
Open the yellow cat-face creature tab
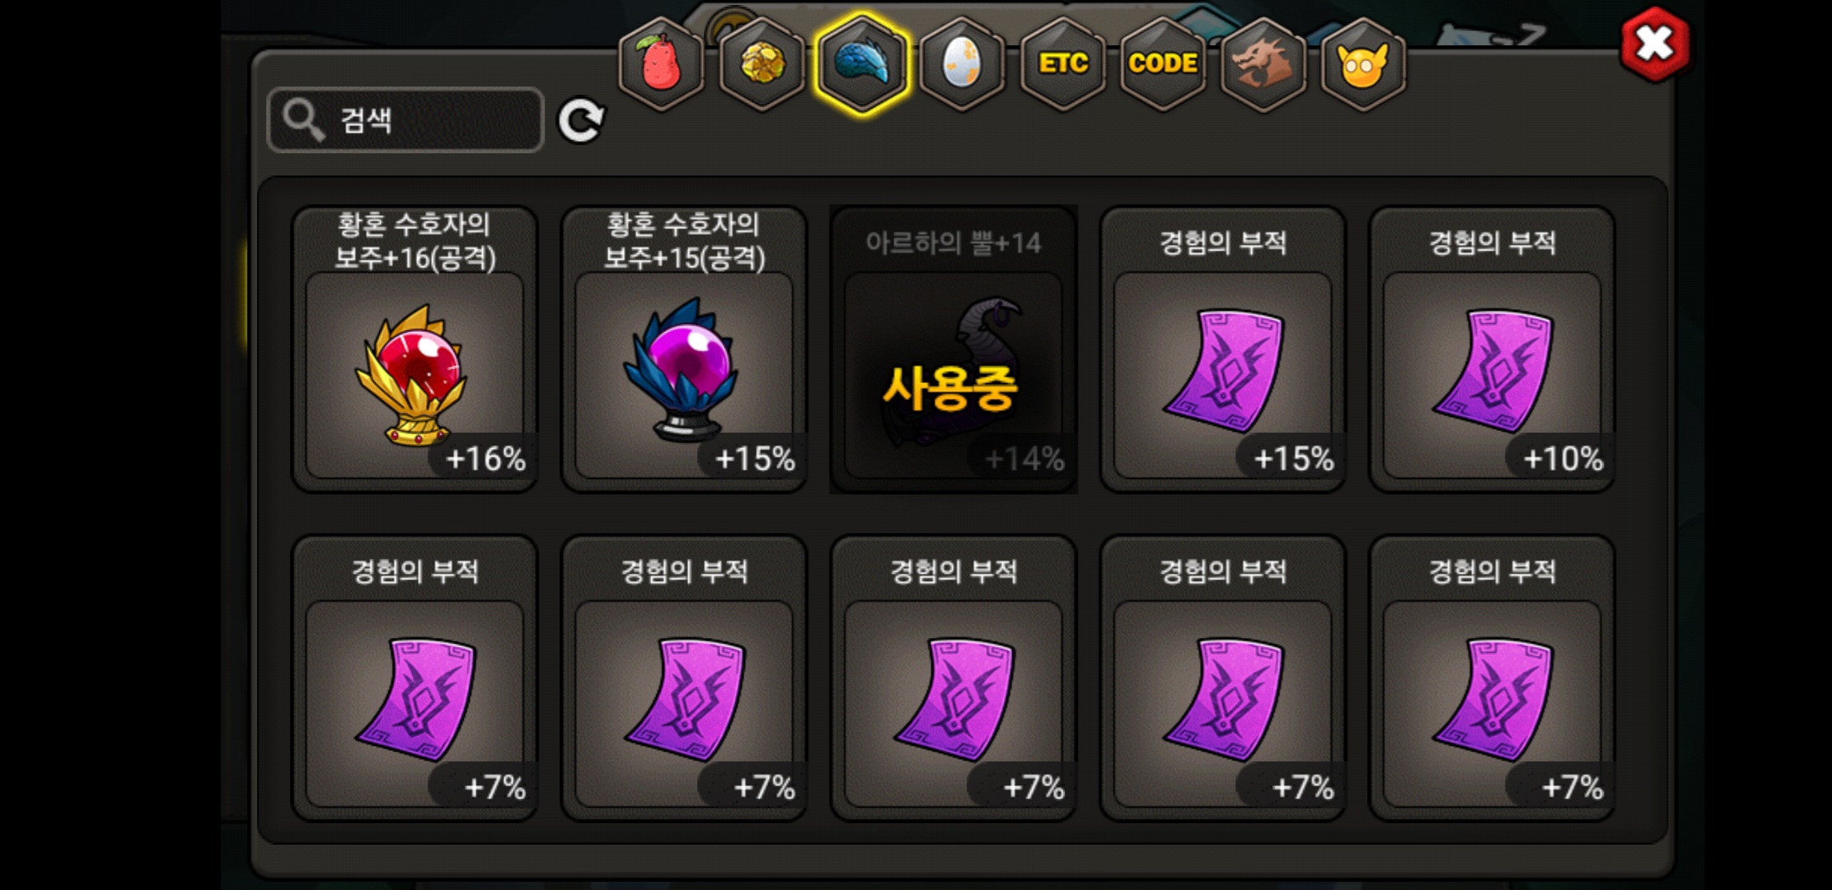coord(1363,63)
